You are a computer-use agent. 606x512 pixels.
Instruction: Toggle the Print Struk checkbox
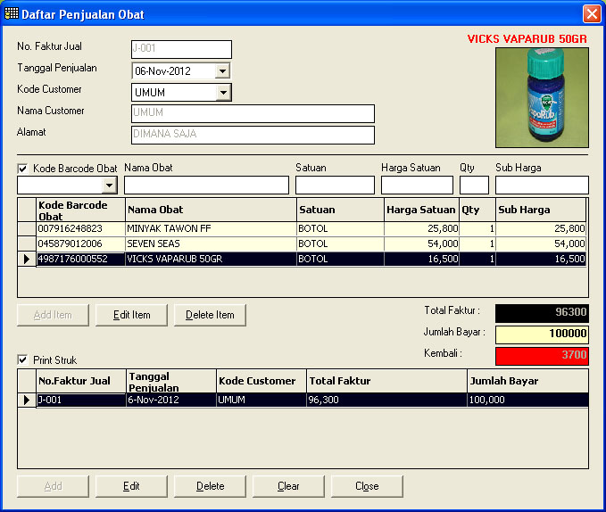pyautogui.click(x=22, y=359)
